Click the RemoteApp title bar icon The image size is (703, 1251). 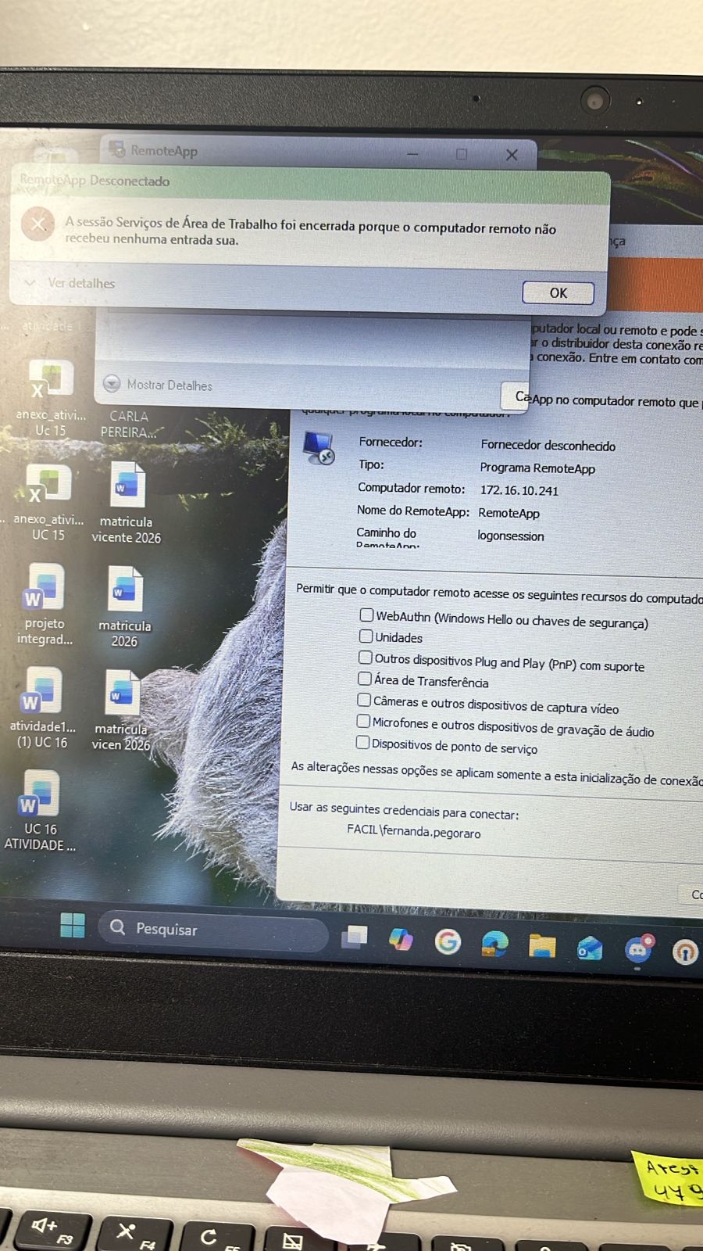click(x=117, y=149)
